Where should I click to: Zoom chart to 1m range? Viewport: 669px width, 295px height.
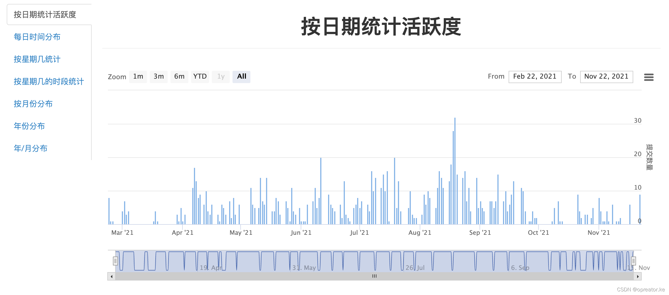point(138,77)
